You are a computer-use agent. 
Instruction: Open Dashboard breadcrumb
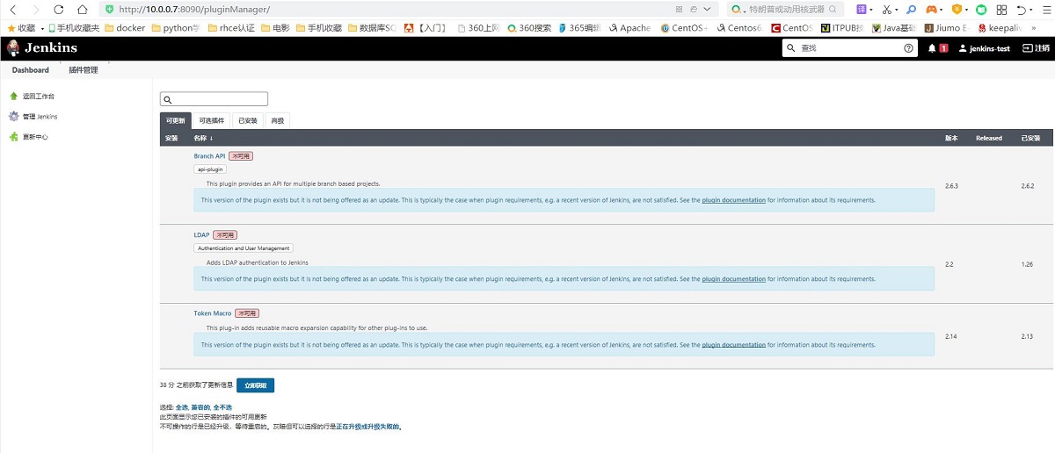(31, 70)
